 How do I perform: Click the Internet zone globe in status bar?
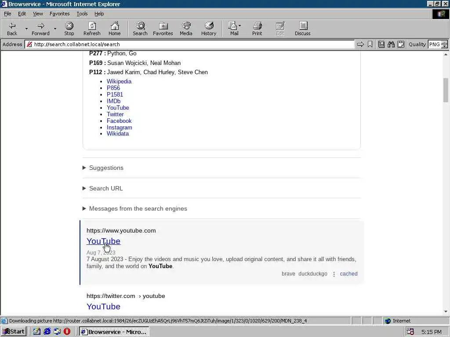point(388,321)
